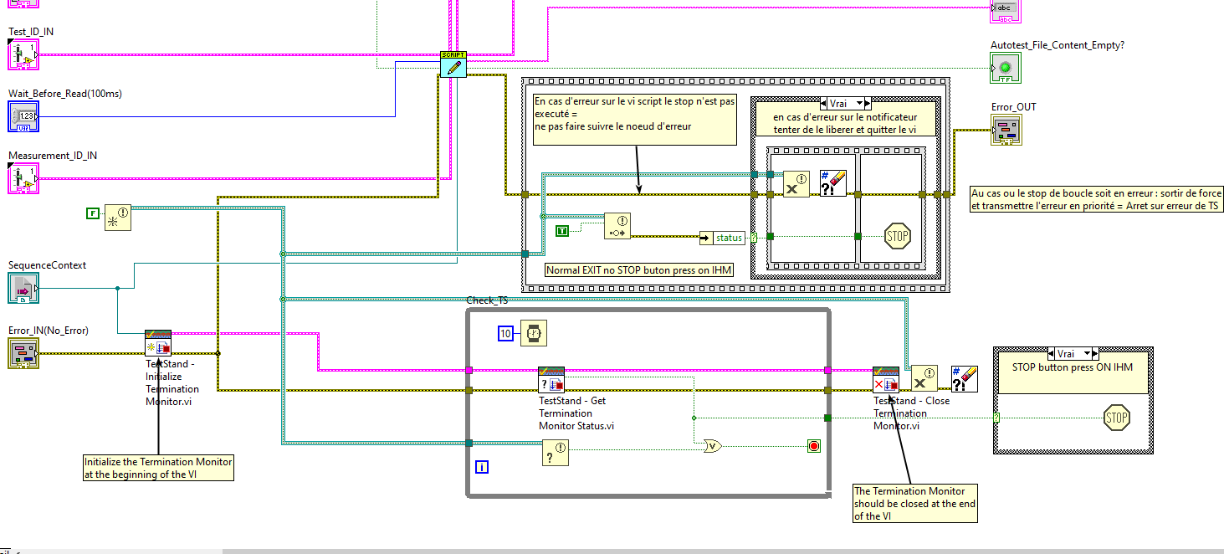Click the TestStand Close Termination Monitor VI icon
Image resolution: width=1224 pixels, height=554 pixels.
click(x=886, y=380)
